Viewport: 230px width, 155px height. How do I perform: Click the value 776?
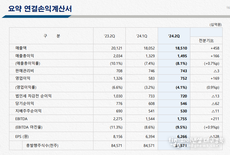(x=119, y=104)
